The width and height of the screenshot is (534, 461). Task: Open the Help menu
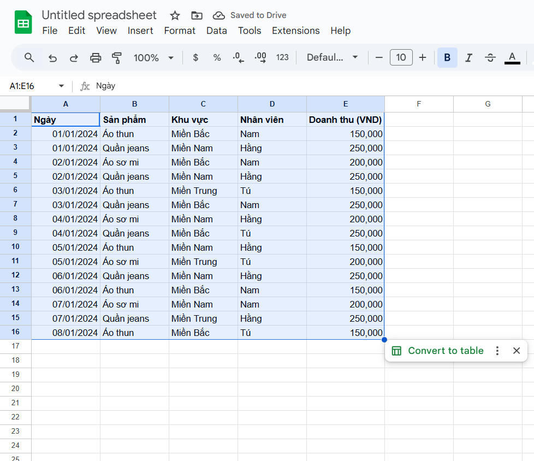coord(341,31)
